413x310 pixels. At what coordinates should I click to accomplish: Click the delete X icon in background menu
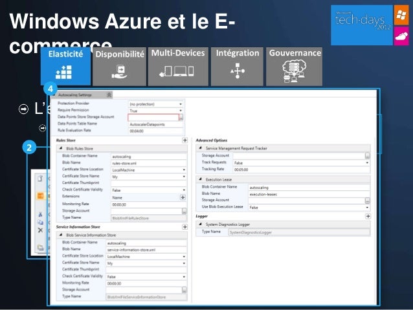click(40, 230)
